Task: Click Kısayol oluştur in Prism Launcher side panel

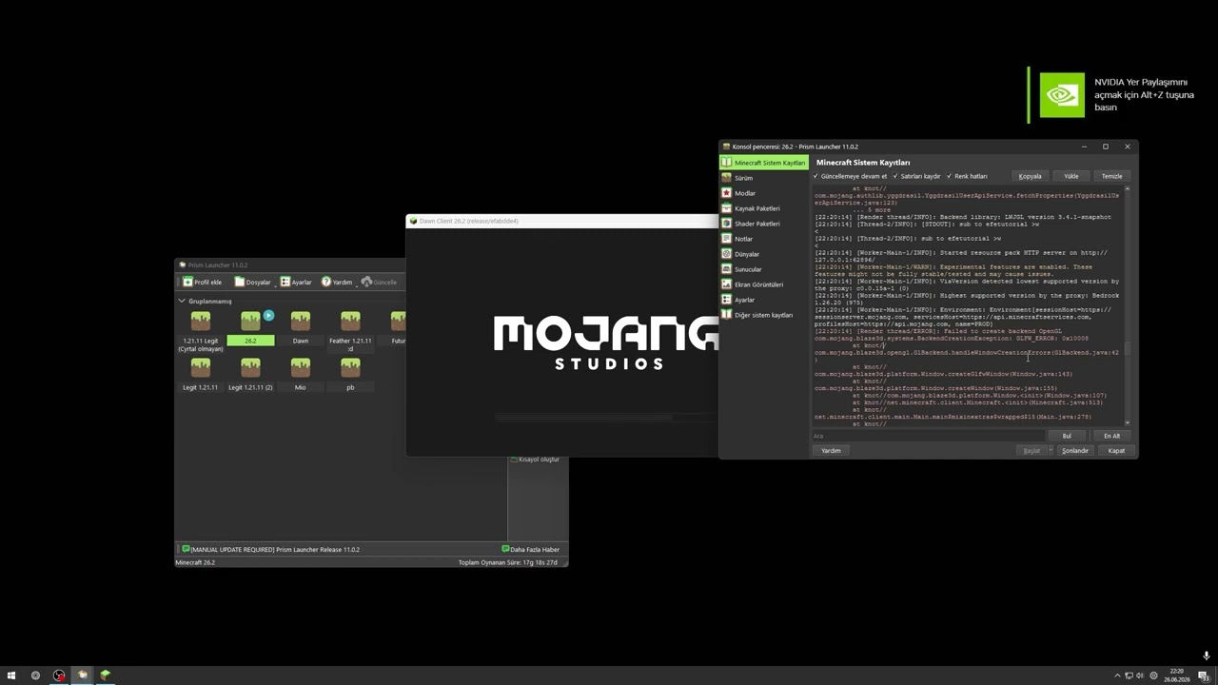Action: 535,460
